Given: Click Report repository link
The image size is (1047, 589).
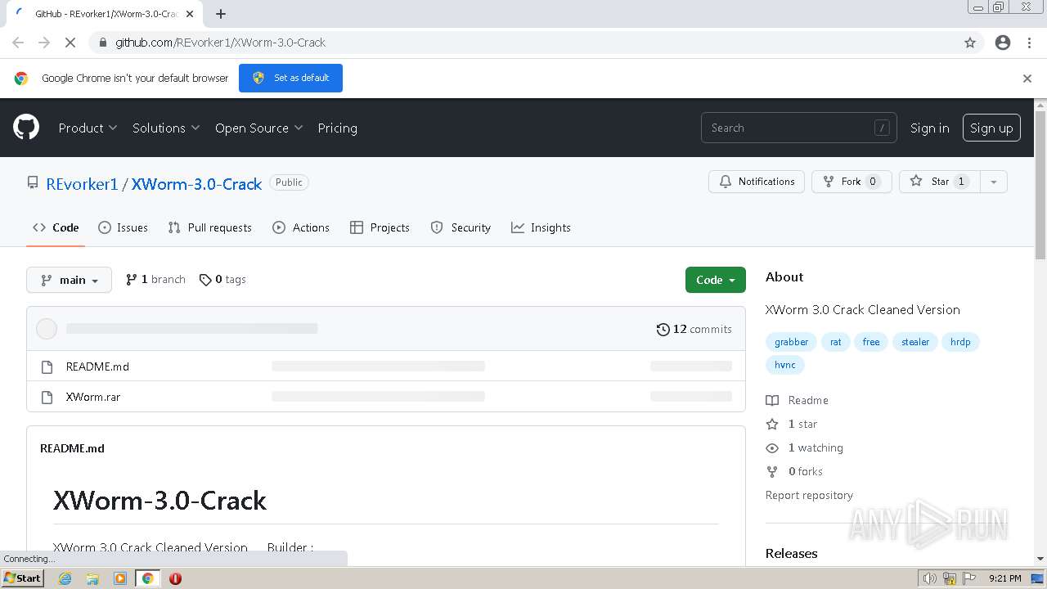Looking at the screenshot, I should [x=809, y=495].
